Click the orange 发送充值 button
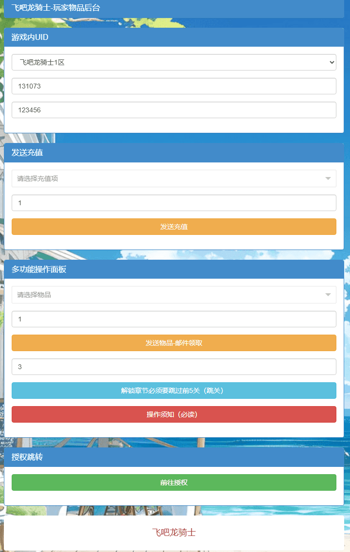This screenshot has width=350, height=552. [x=174, y=227]
